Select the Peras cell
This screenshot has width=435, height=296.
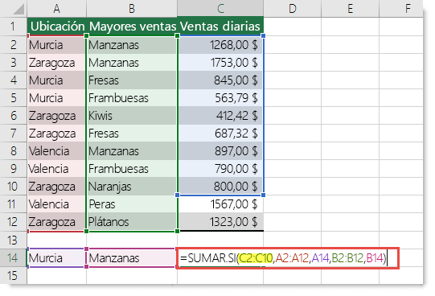point(132,204)
